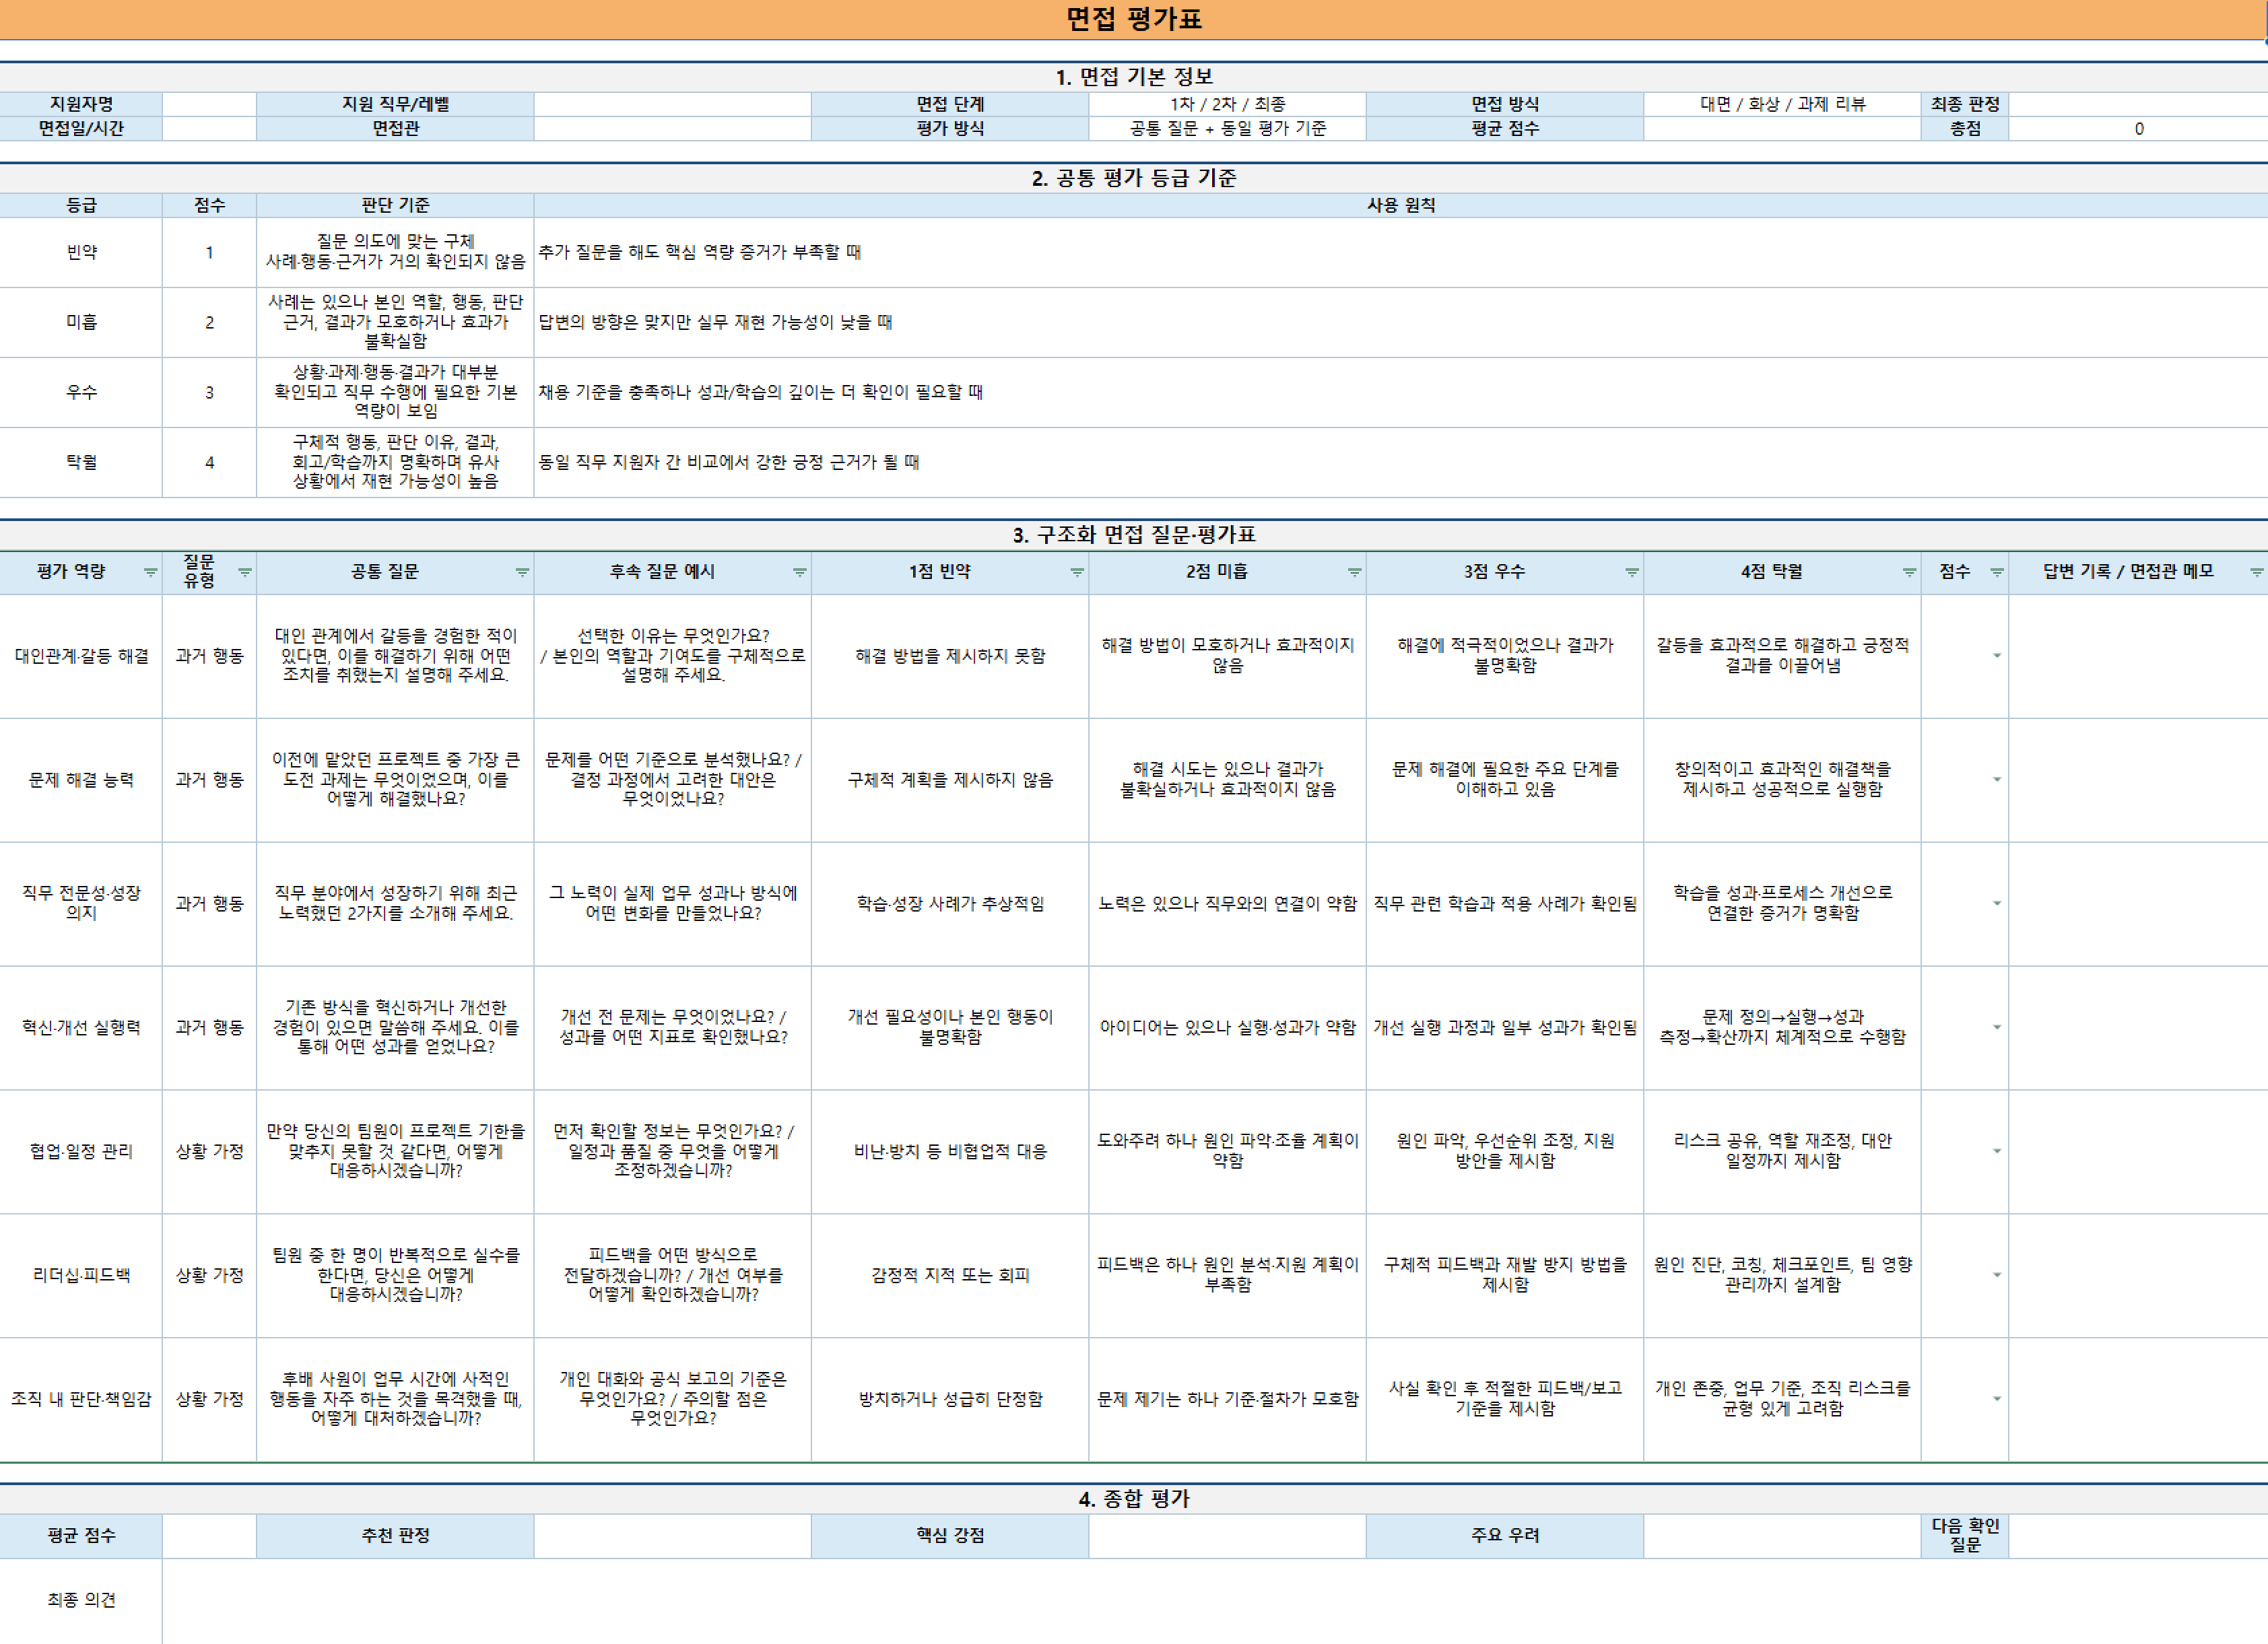The height and width of the screenshot is (1644, 2268).
Task: Open the 평가 역량 column filter dropdown
Action: (x=150, y=573)
